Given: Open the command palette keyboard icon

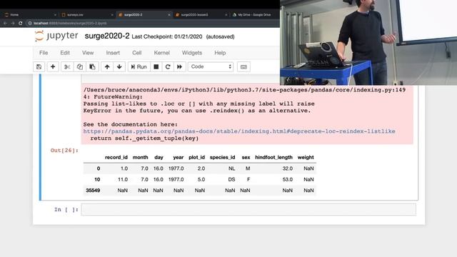Looking at the screenshot, I should [x=243, y=66].
